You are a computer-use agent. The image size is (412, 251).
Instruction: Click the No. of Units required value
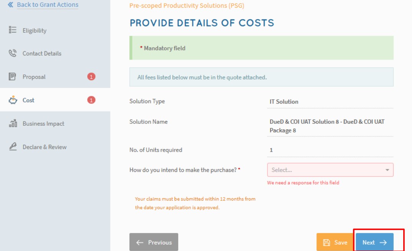(271, 150)
